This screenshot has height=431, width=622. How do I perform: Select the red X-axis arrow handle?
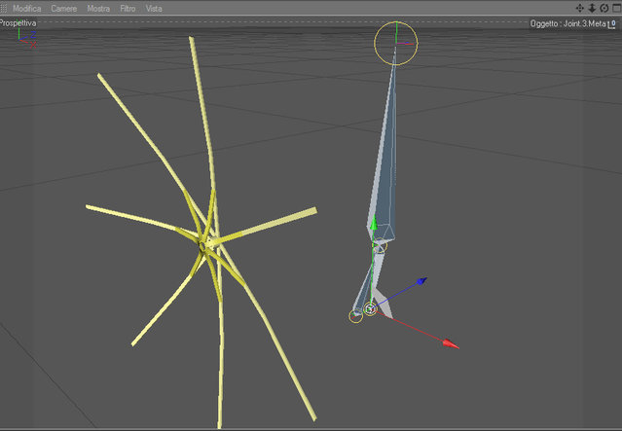pyautogui.click(x=451, y=343)
